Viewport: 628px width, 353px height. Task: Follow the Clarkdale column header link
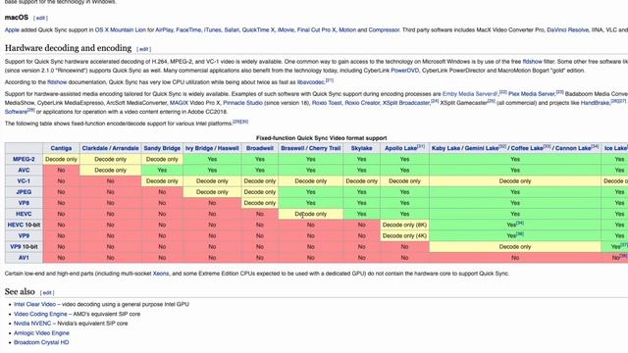click(x=94, y=148)
